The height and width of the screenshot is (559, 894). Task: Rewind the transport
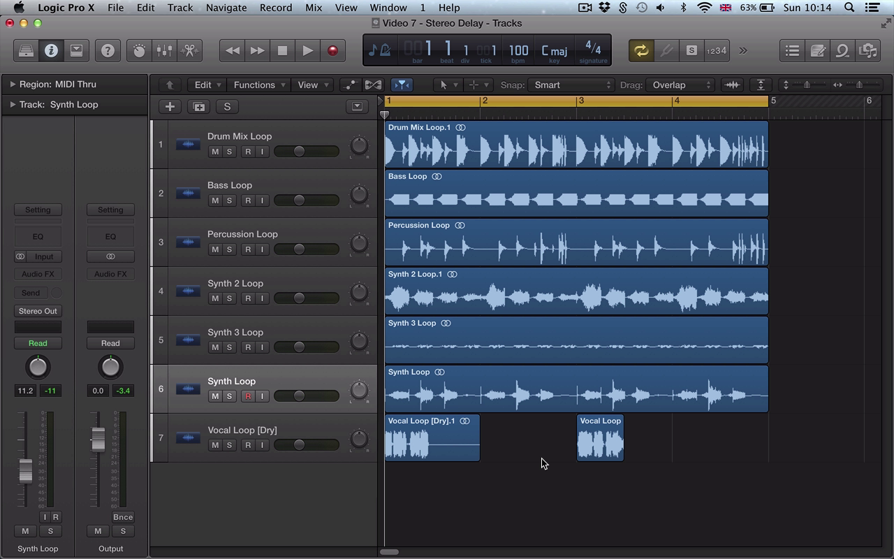pos(232,50)
